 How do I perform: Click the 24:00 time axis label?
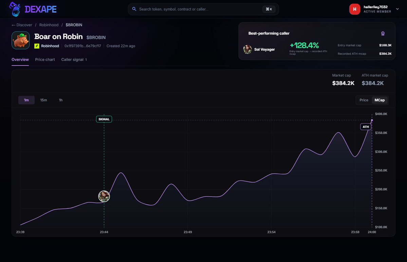[x=372, y=232]
